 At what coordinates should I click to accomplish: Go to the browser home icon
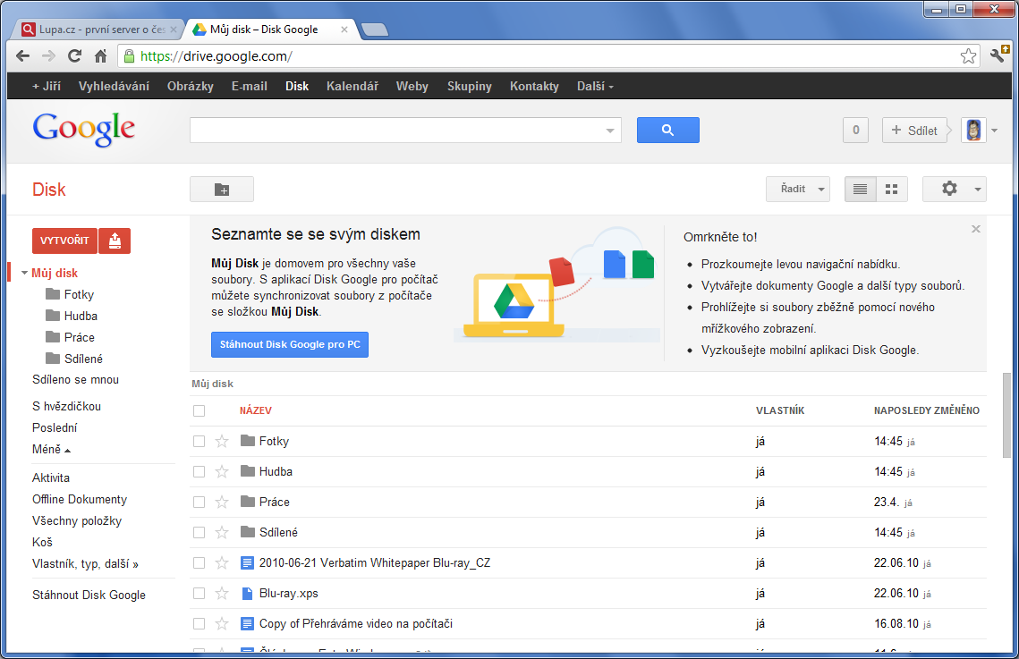(101, 55)
